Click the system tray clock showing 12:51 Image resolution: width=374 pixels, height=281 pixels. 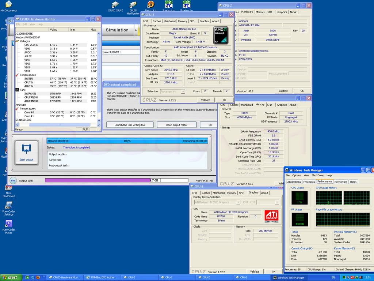point(367,277)
